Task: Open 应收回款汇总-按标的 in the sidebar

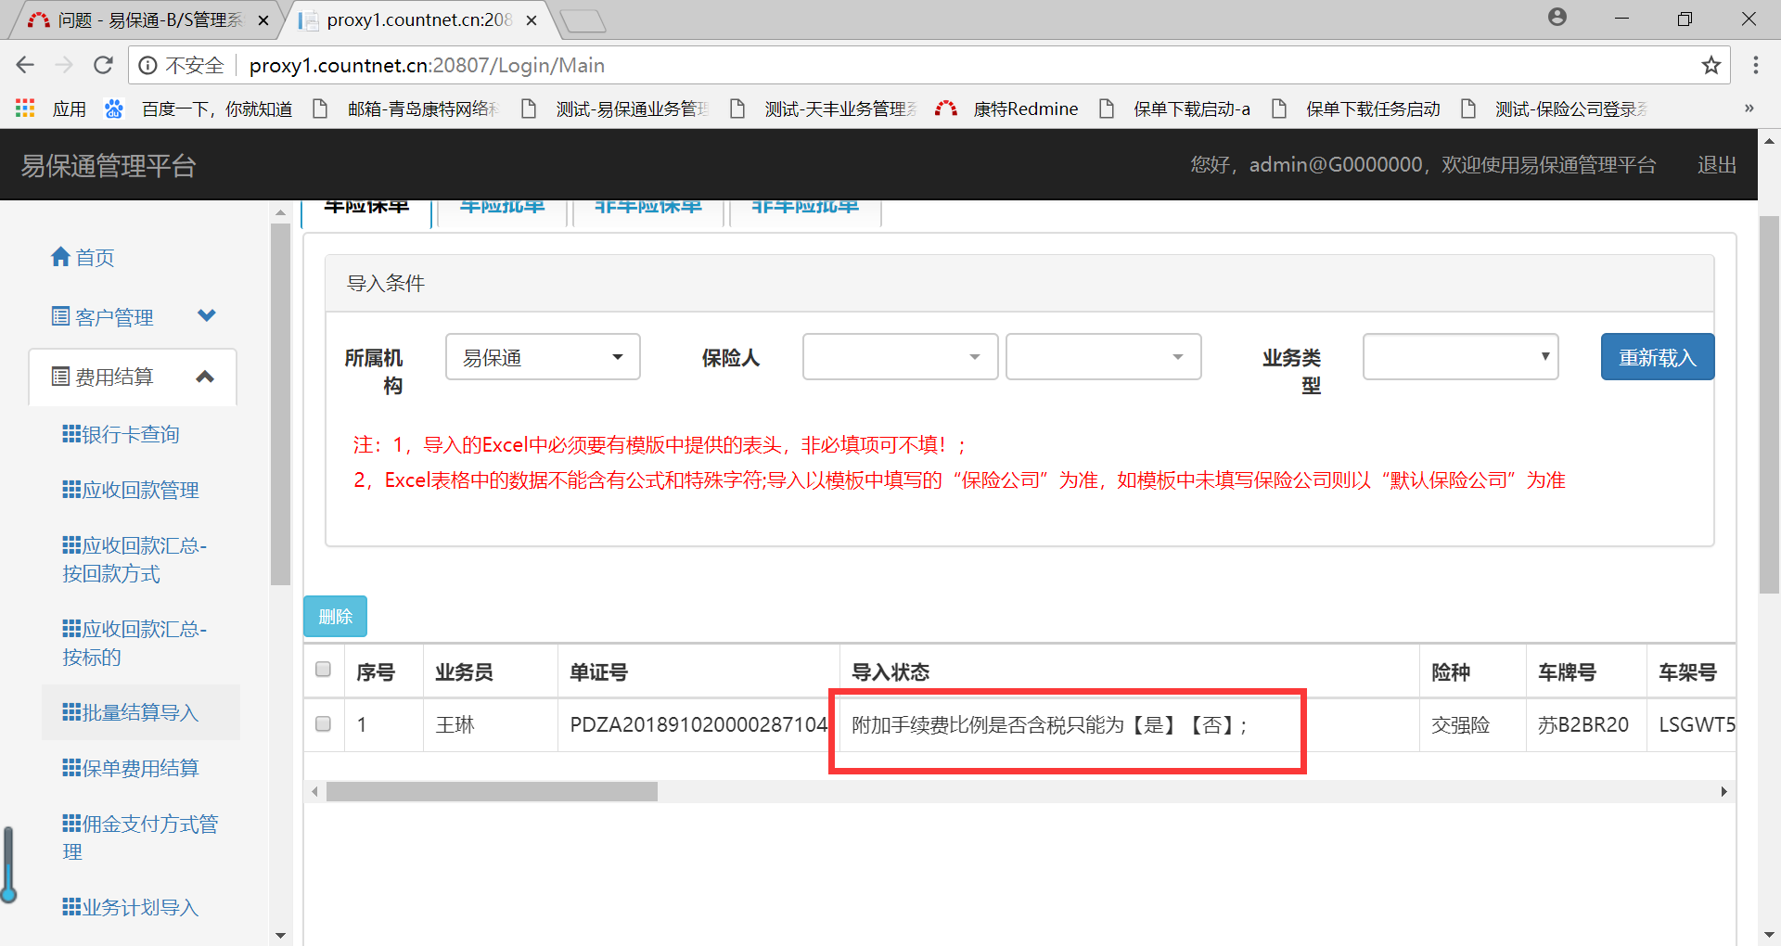Action: 135,643
